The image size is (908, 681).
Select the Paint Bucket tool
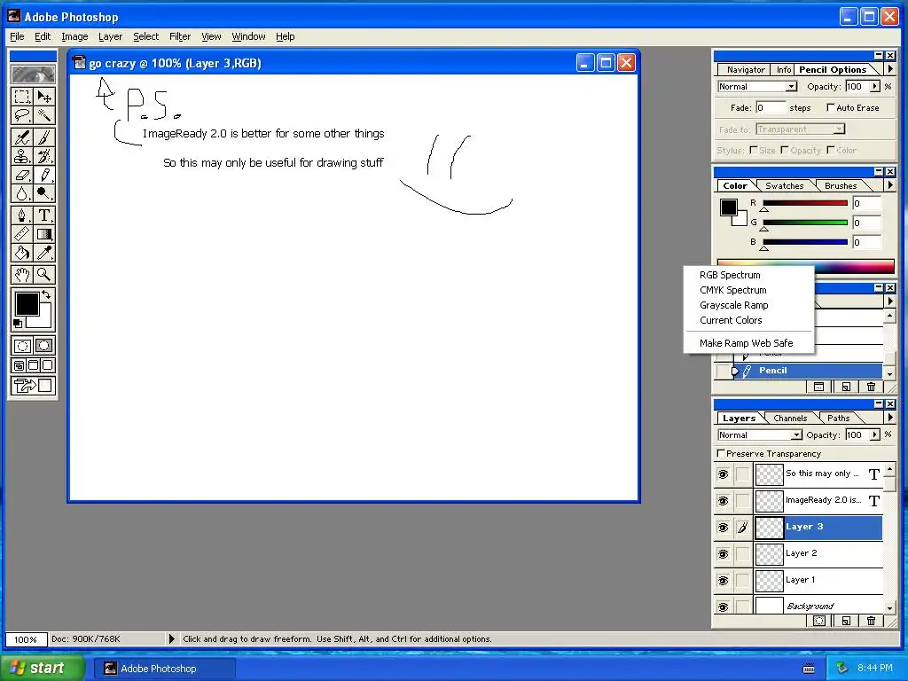tap(22, 253)
